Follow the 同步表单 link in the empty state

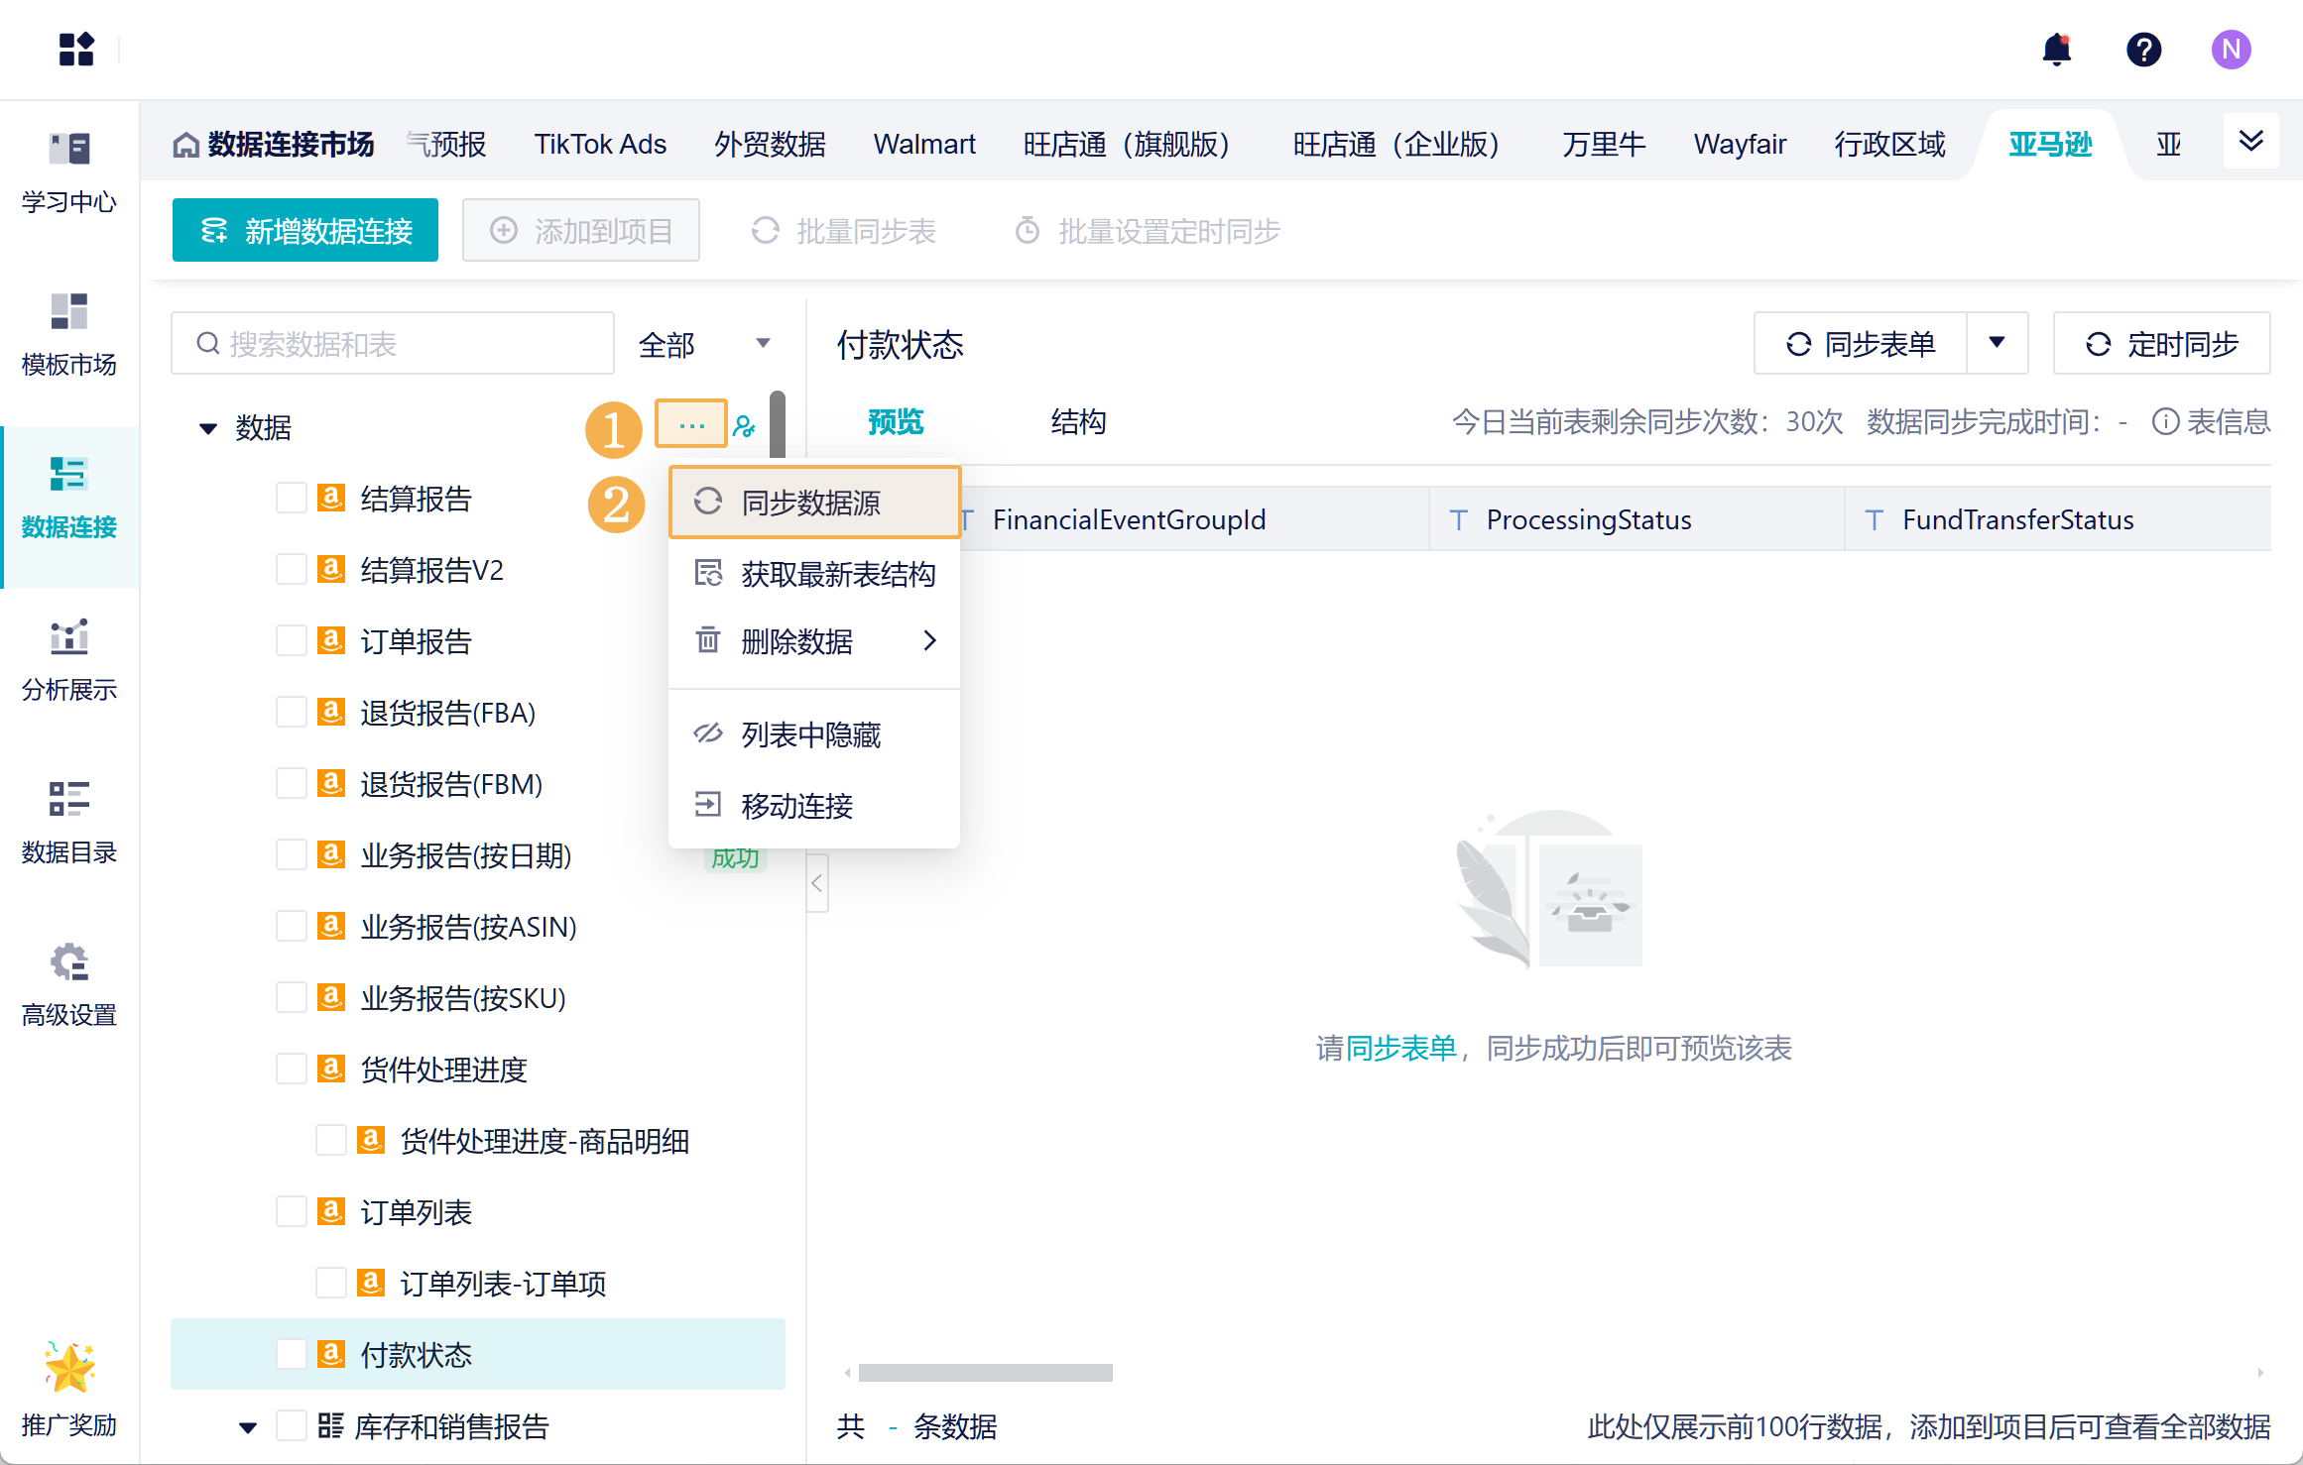click(x=1400, y=1049)
